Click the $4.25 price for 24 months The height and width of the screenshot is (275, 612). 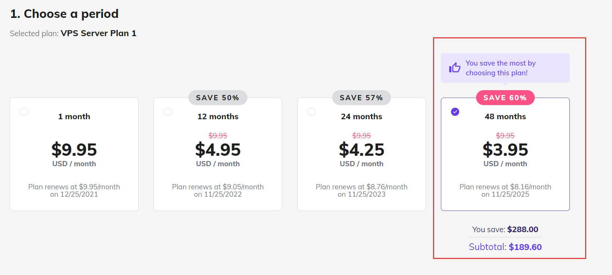pyautogui.click(x=361, y=150)
